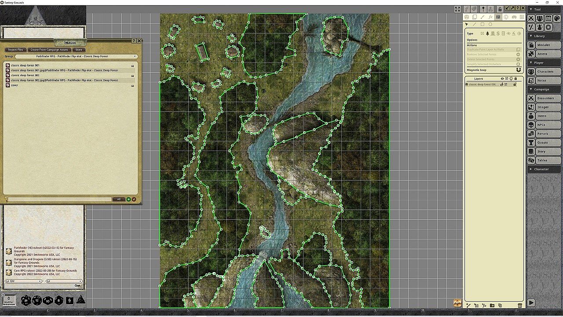
Task: Toggle Layers header lock icon
Action: (515, 79)
